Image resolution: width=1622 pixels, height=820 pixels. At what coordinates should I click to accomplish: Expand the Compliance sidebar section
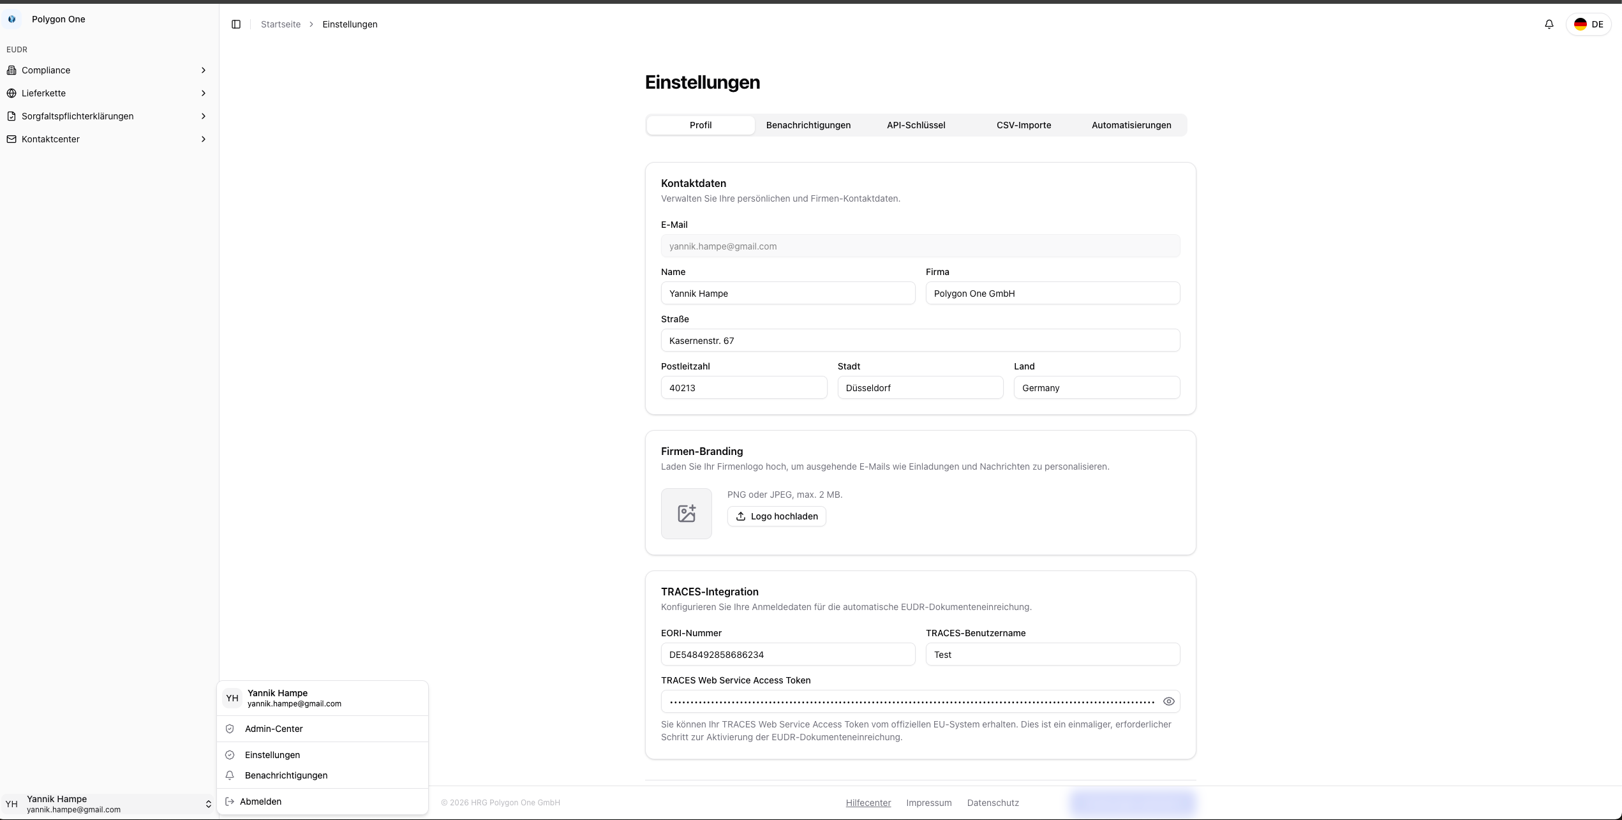(204, 70)
